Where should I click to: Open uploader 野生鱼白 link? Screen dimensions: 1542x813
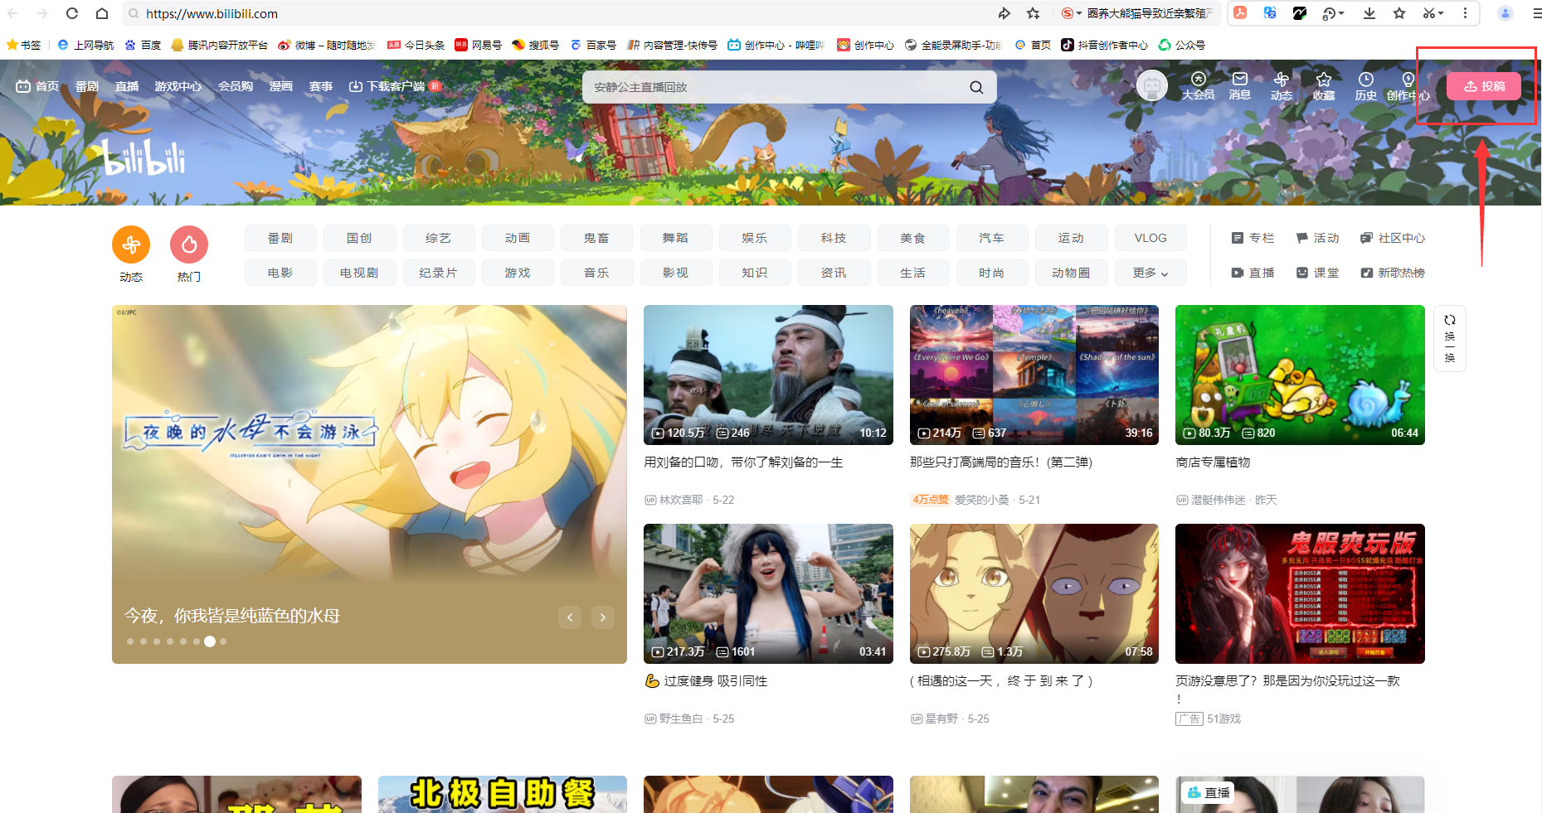click(681, 719)
